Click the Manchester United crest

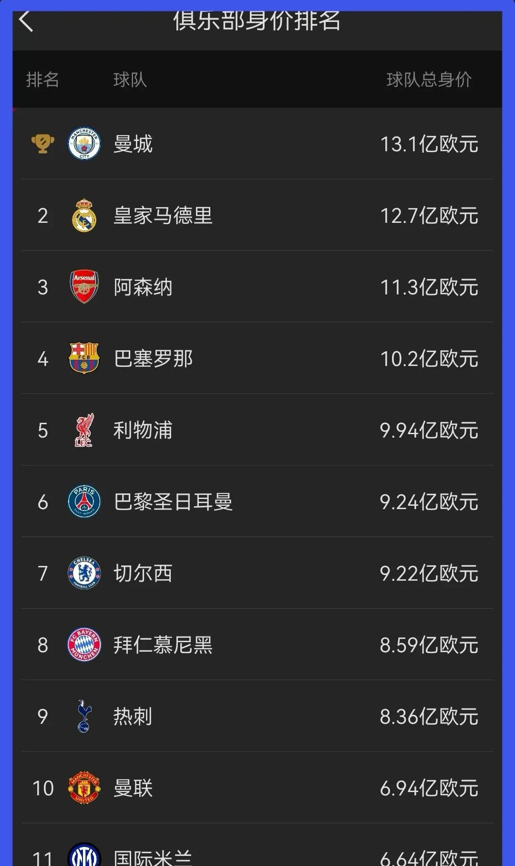pos(84,788)
